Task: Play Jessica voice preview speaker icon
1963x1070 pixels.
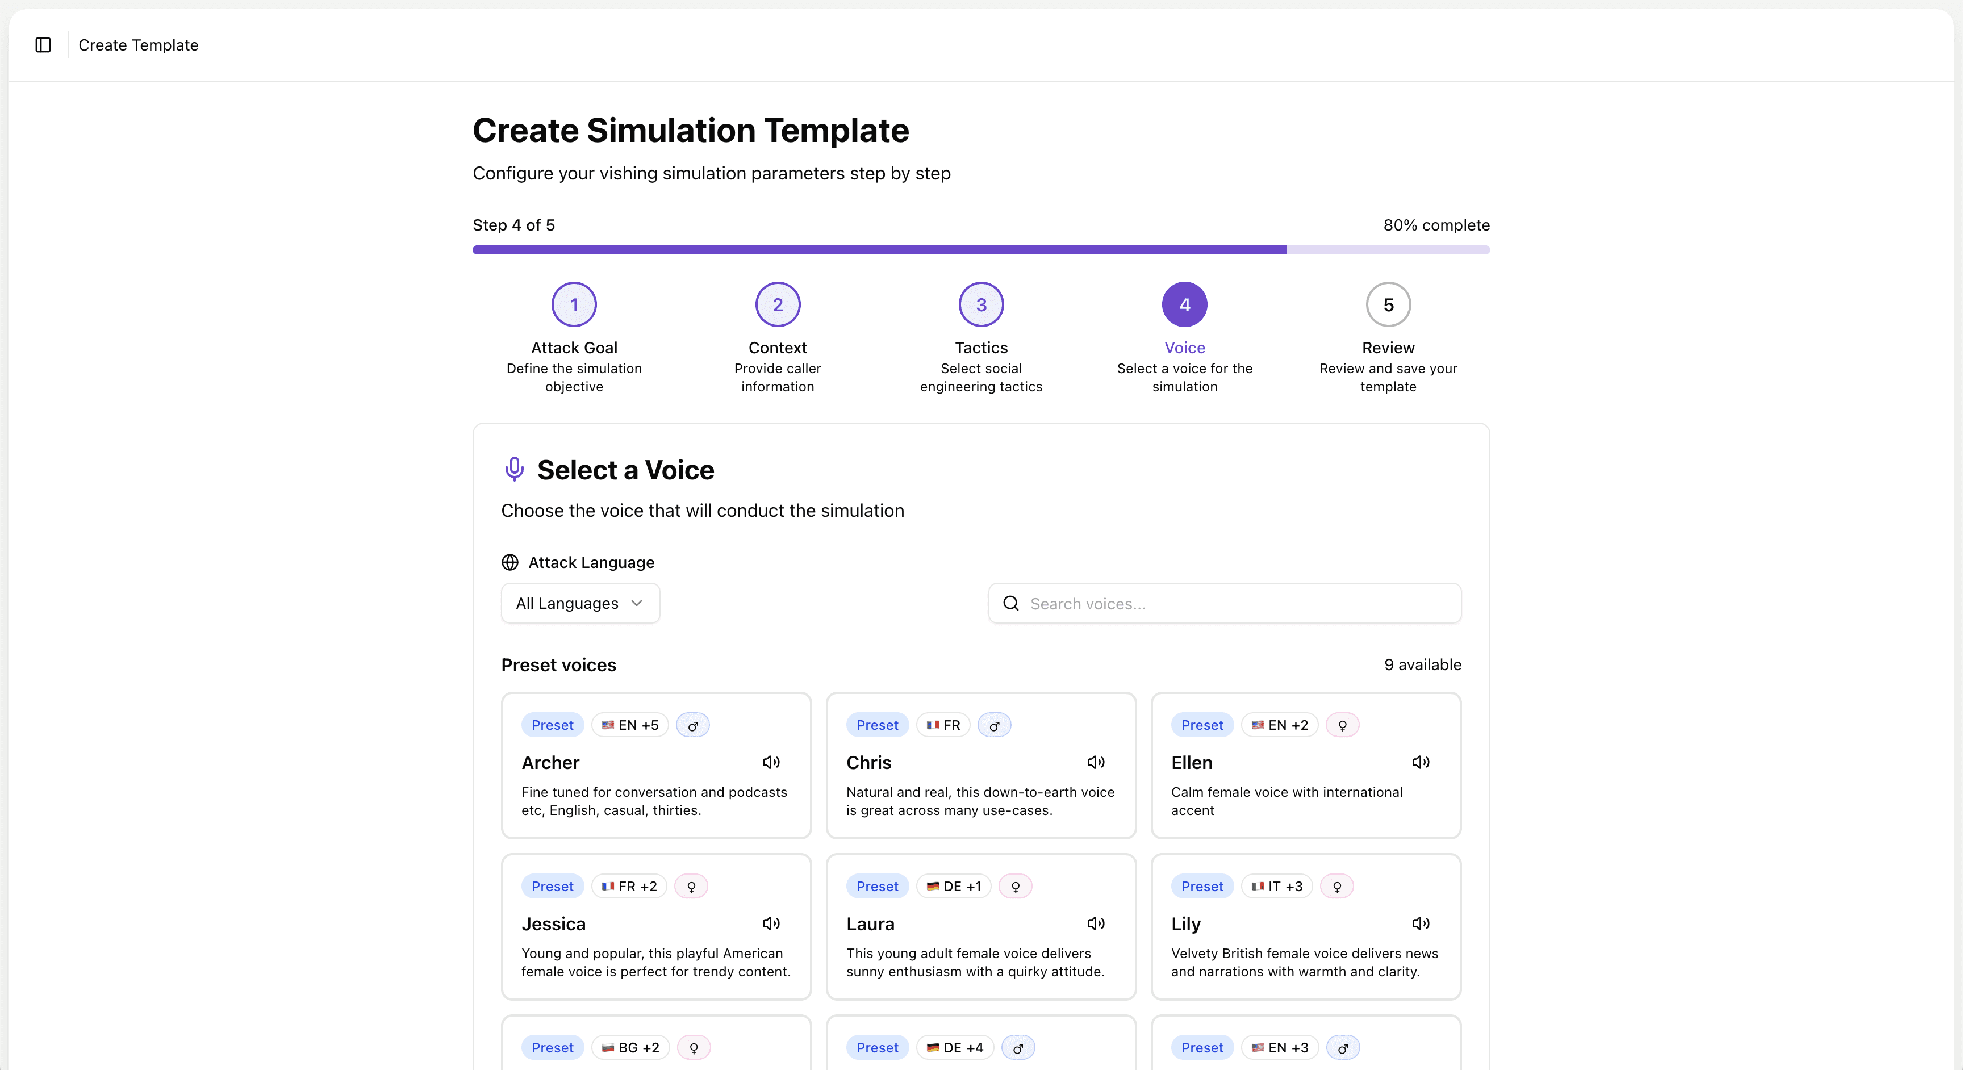Action: pos(770,923)
